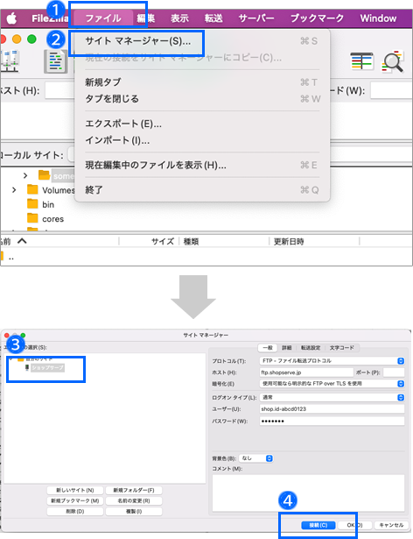Open the プロトコル protocol dropdown
Screen dimensions: 413x539
click(x=332, y=361)
